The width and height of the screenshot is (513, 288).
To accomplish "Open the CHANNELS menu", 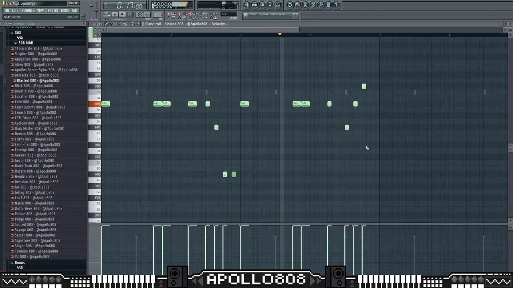I will click(x=27, y=10).
